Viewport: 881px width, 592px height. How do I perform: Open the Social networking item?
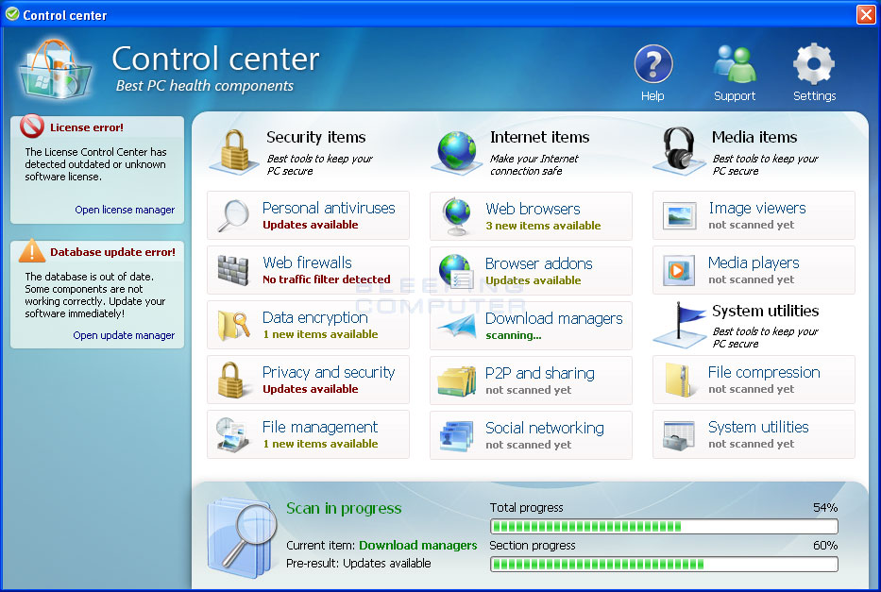tap(531, 435)
